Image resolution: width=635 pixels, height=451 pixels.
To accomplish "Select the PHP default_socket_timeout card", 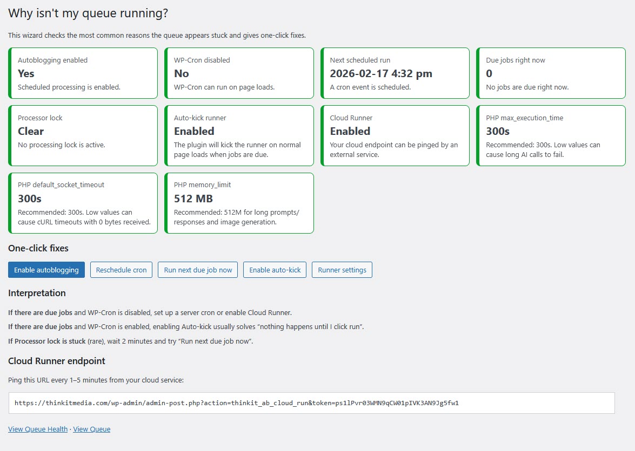I will click(x=83, y=203).
